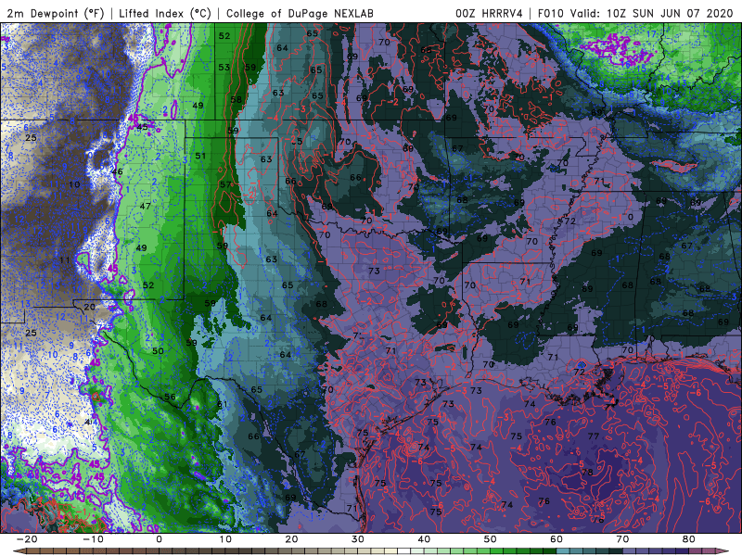Click the '53' dewpoint value on map
Viewport: 742px width, 556px height.
pyautogui.click(x=224, y=67)
